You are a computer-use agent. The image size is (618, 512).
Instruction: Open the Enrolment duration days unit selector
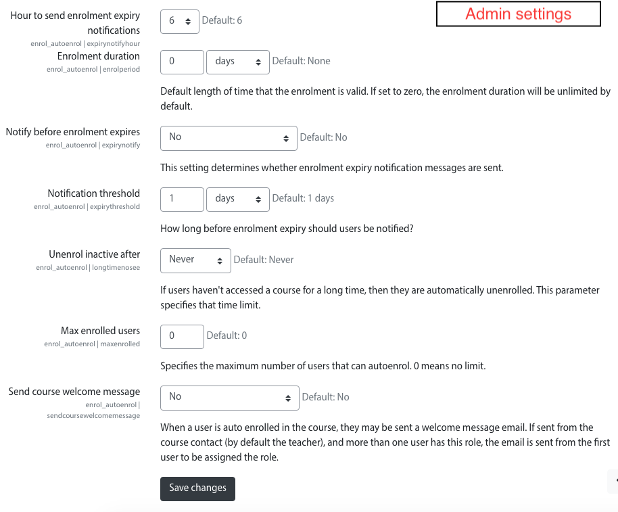(x=238, y=62)
